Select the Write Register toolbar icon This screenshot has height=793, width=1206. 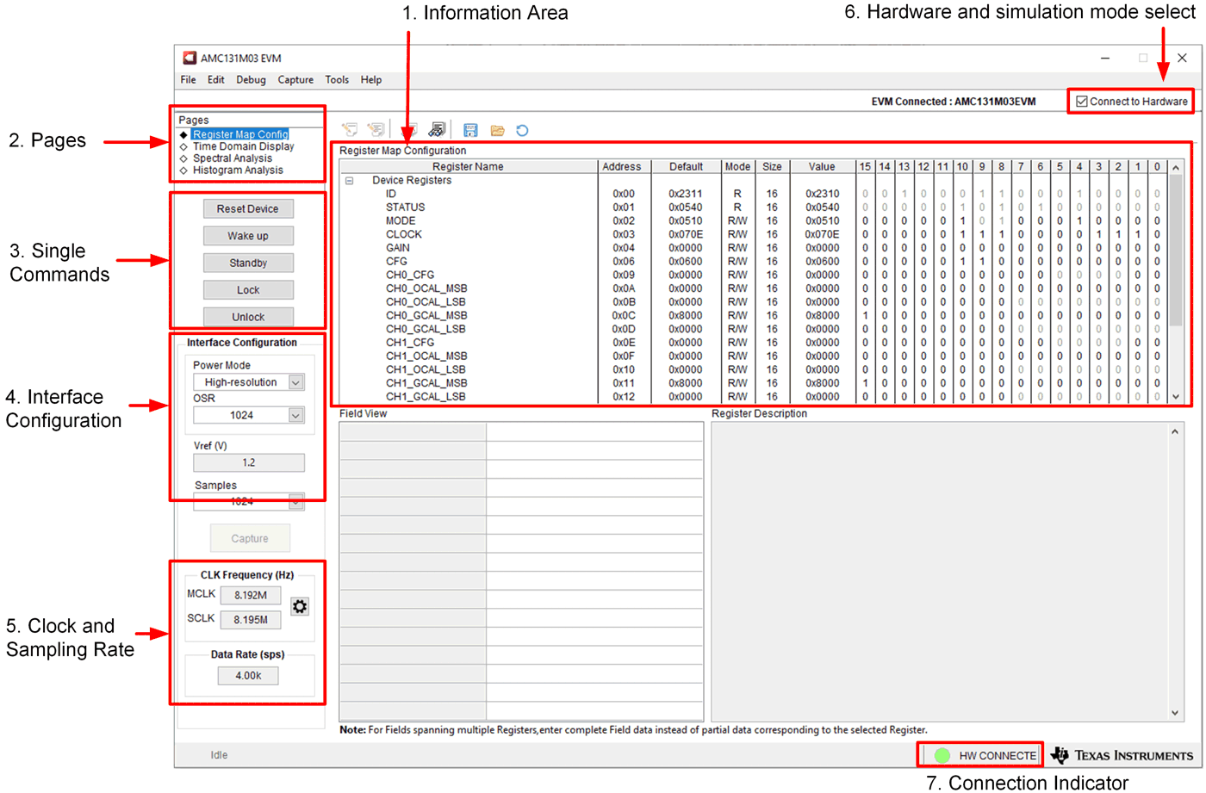350,129
